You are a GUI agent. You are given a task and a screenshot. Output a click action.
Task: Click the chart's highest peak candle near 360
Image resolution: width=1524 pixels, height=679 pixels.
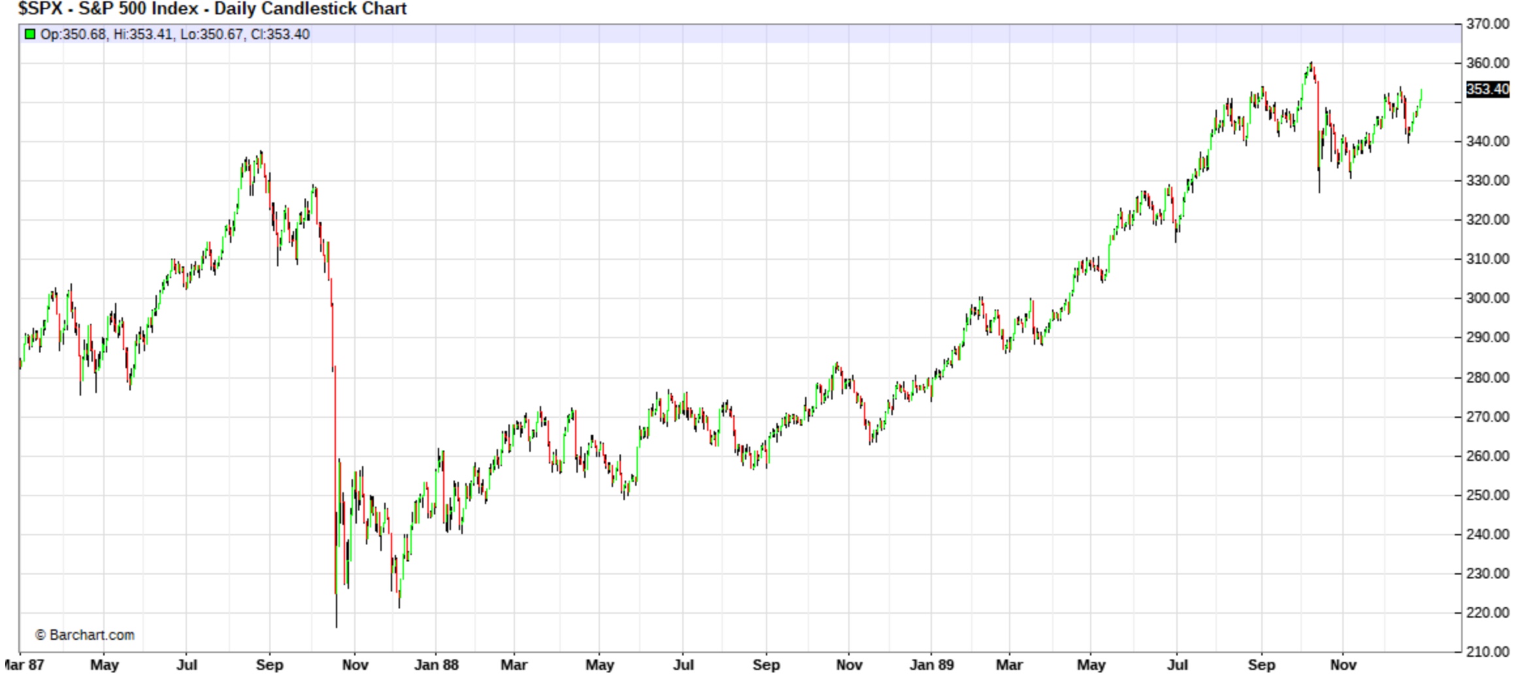(x=1311, y=67)
